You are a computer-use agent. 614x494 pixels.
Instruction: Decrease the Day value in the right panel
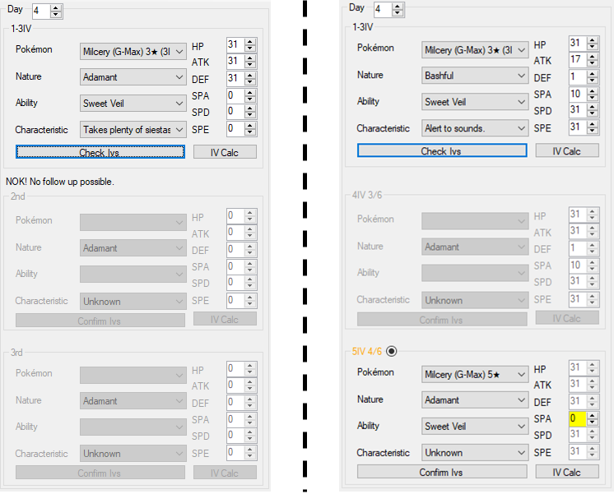[x=398, y=13]
